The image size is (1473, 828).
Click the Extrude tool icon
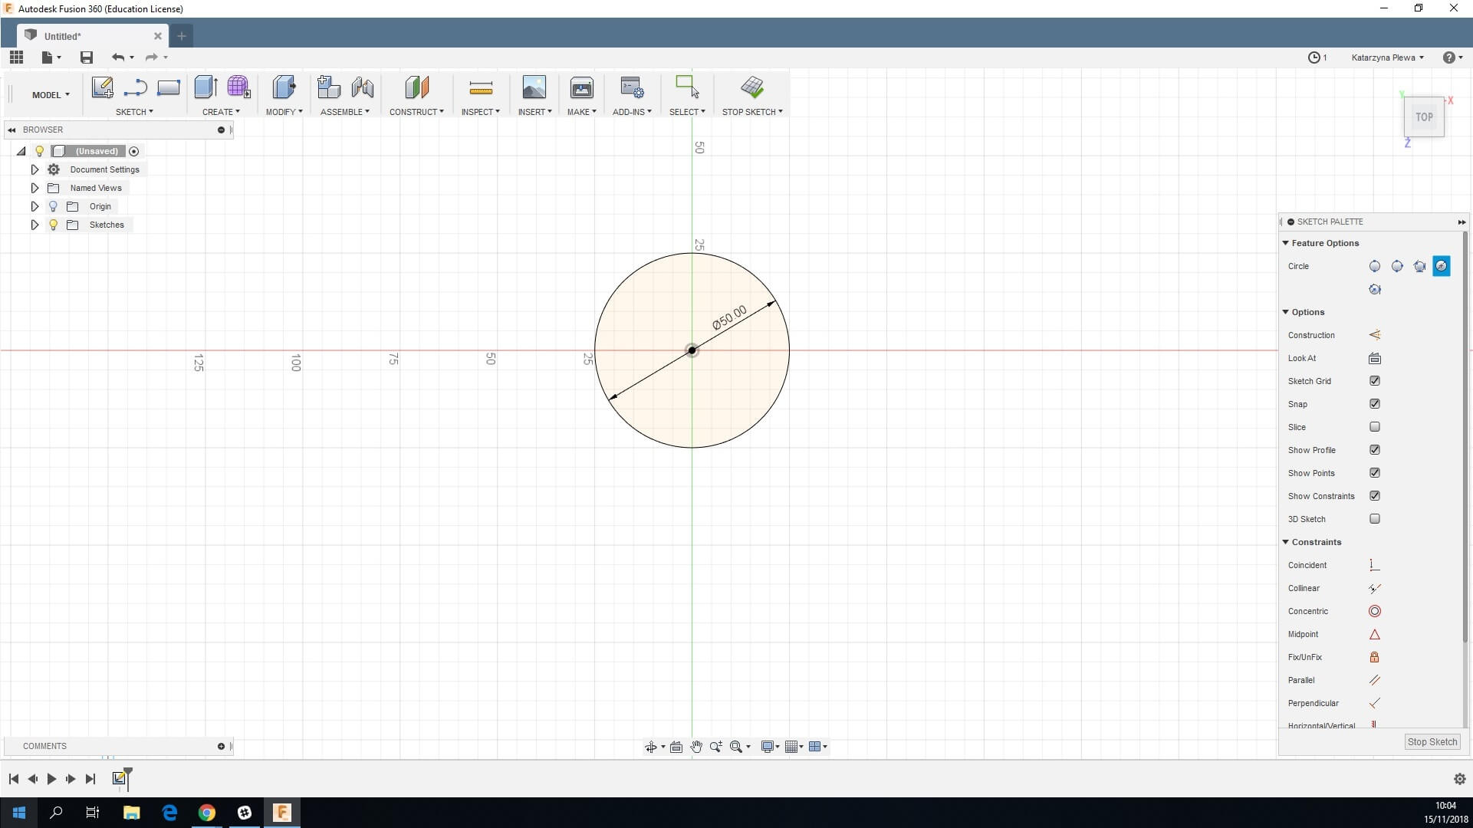click(206, 87)
